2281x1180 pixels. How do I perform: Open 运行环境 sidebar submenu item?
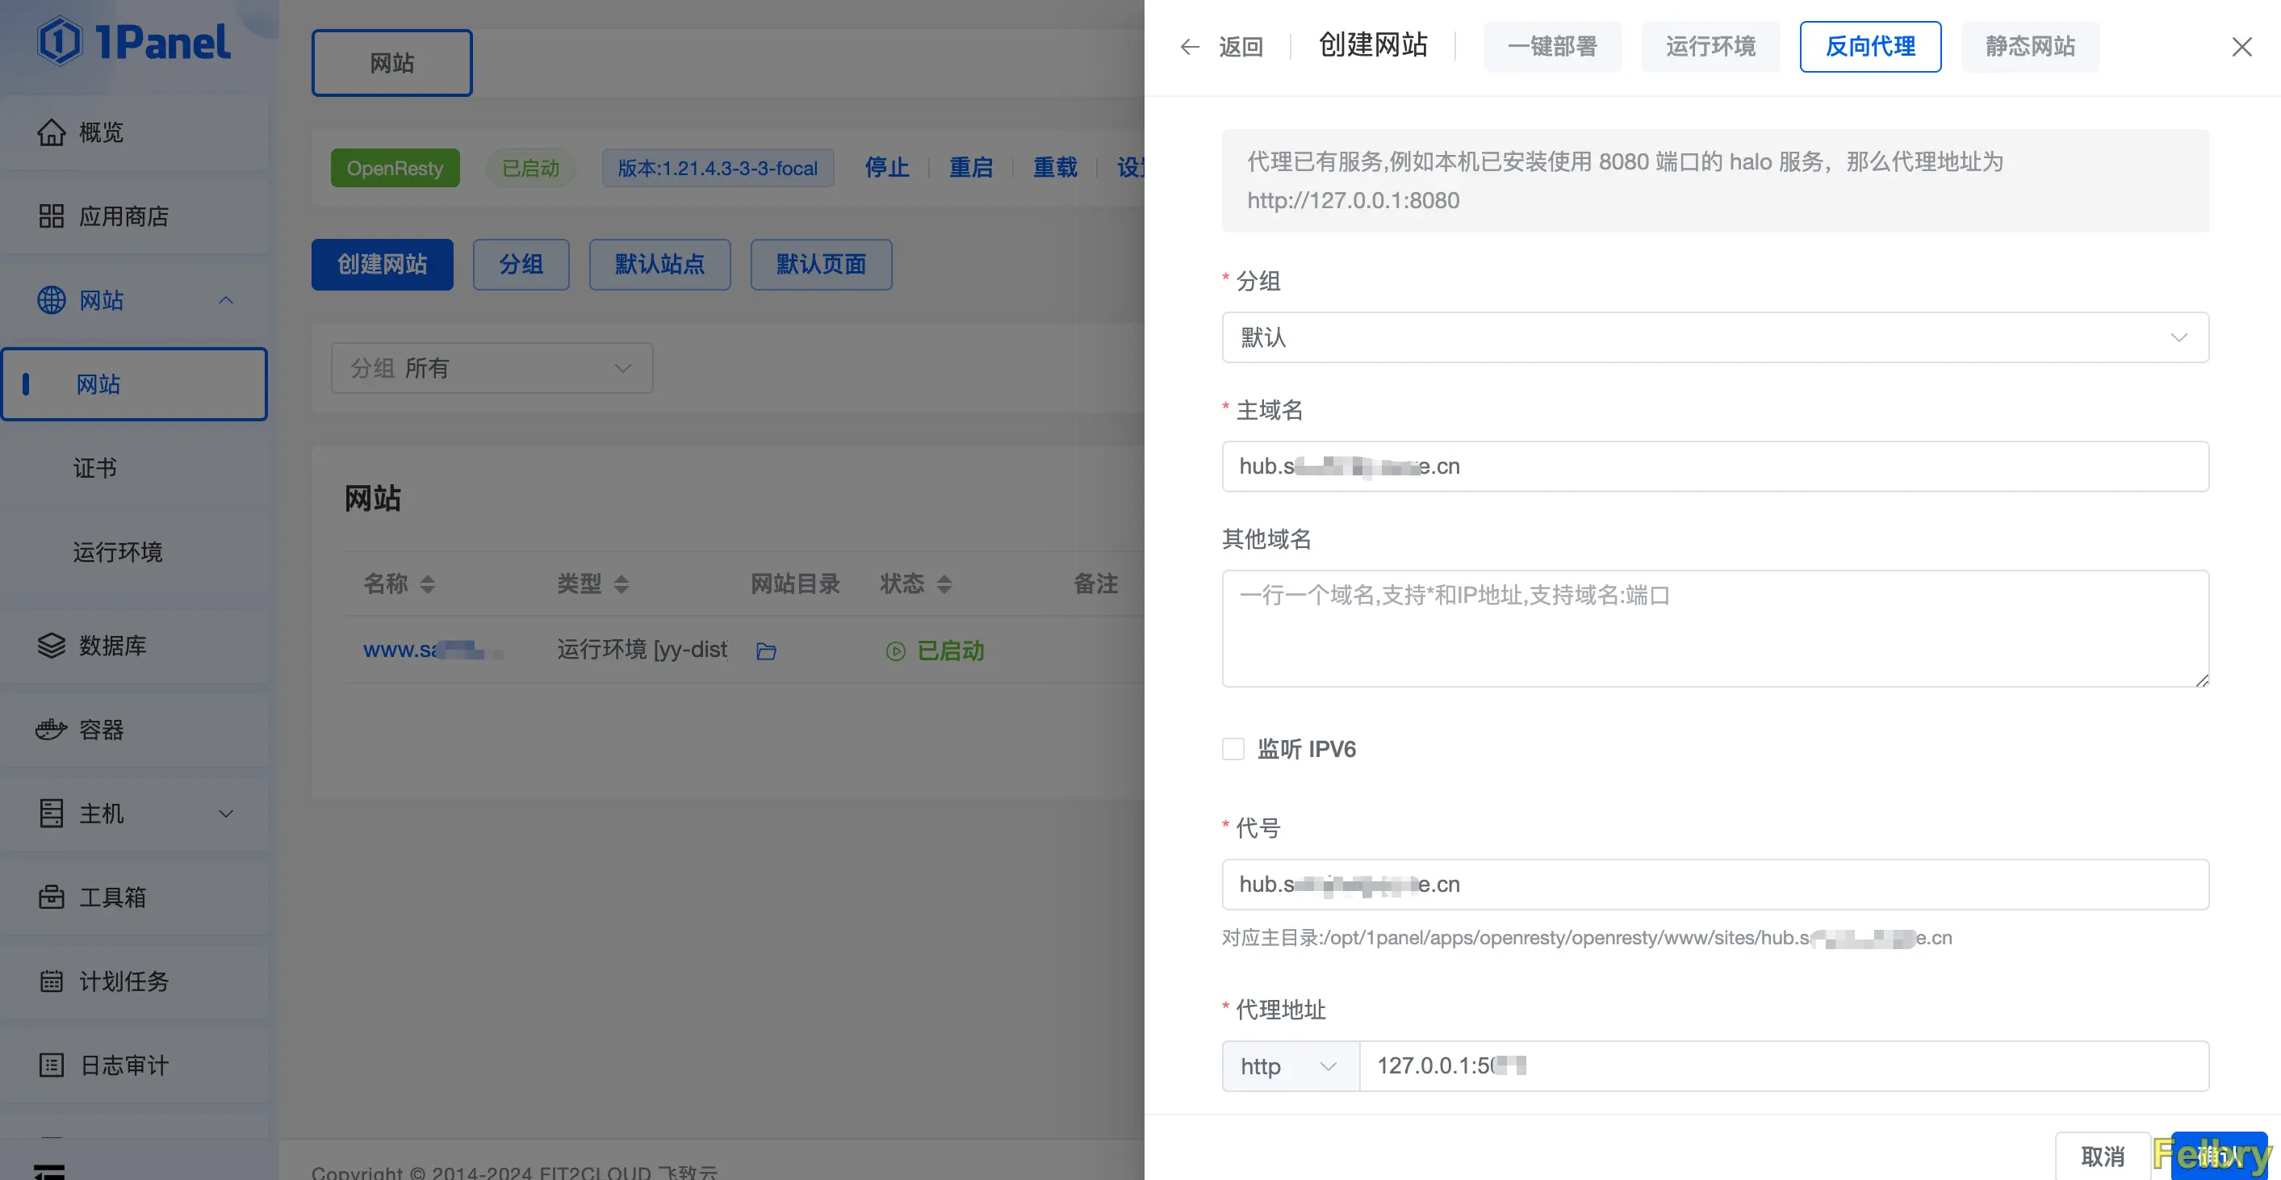tap(118, 552)
